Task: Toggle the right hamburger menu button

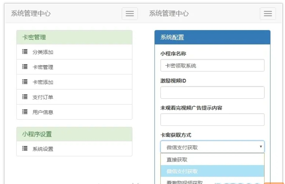Action: pyautogui.click(x=268, y=14)
